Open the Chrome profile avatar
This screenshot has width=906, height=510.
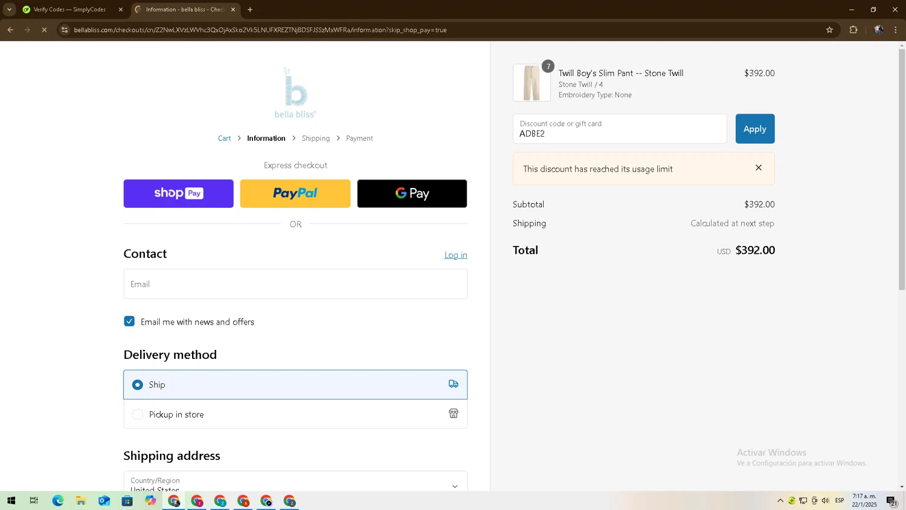pos(879,30)
